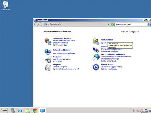Click the Ease of Access icon
Viewport: 151px width, 113px height.
96,67
